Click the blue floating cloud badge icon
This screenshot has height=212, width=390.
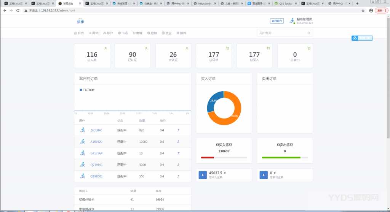click(355, 38)
